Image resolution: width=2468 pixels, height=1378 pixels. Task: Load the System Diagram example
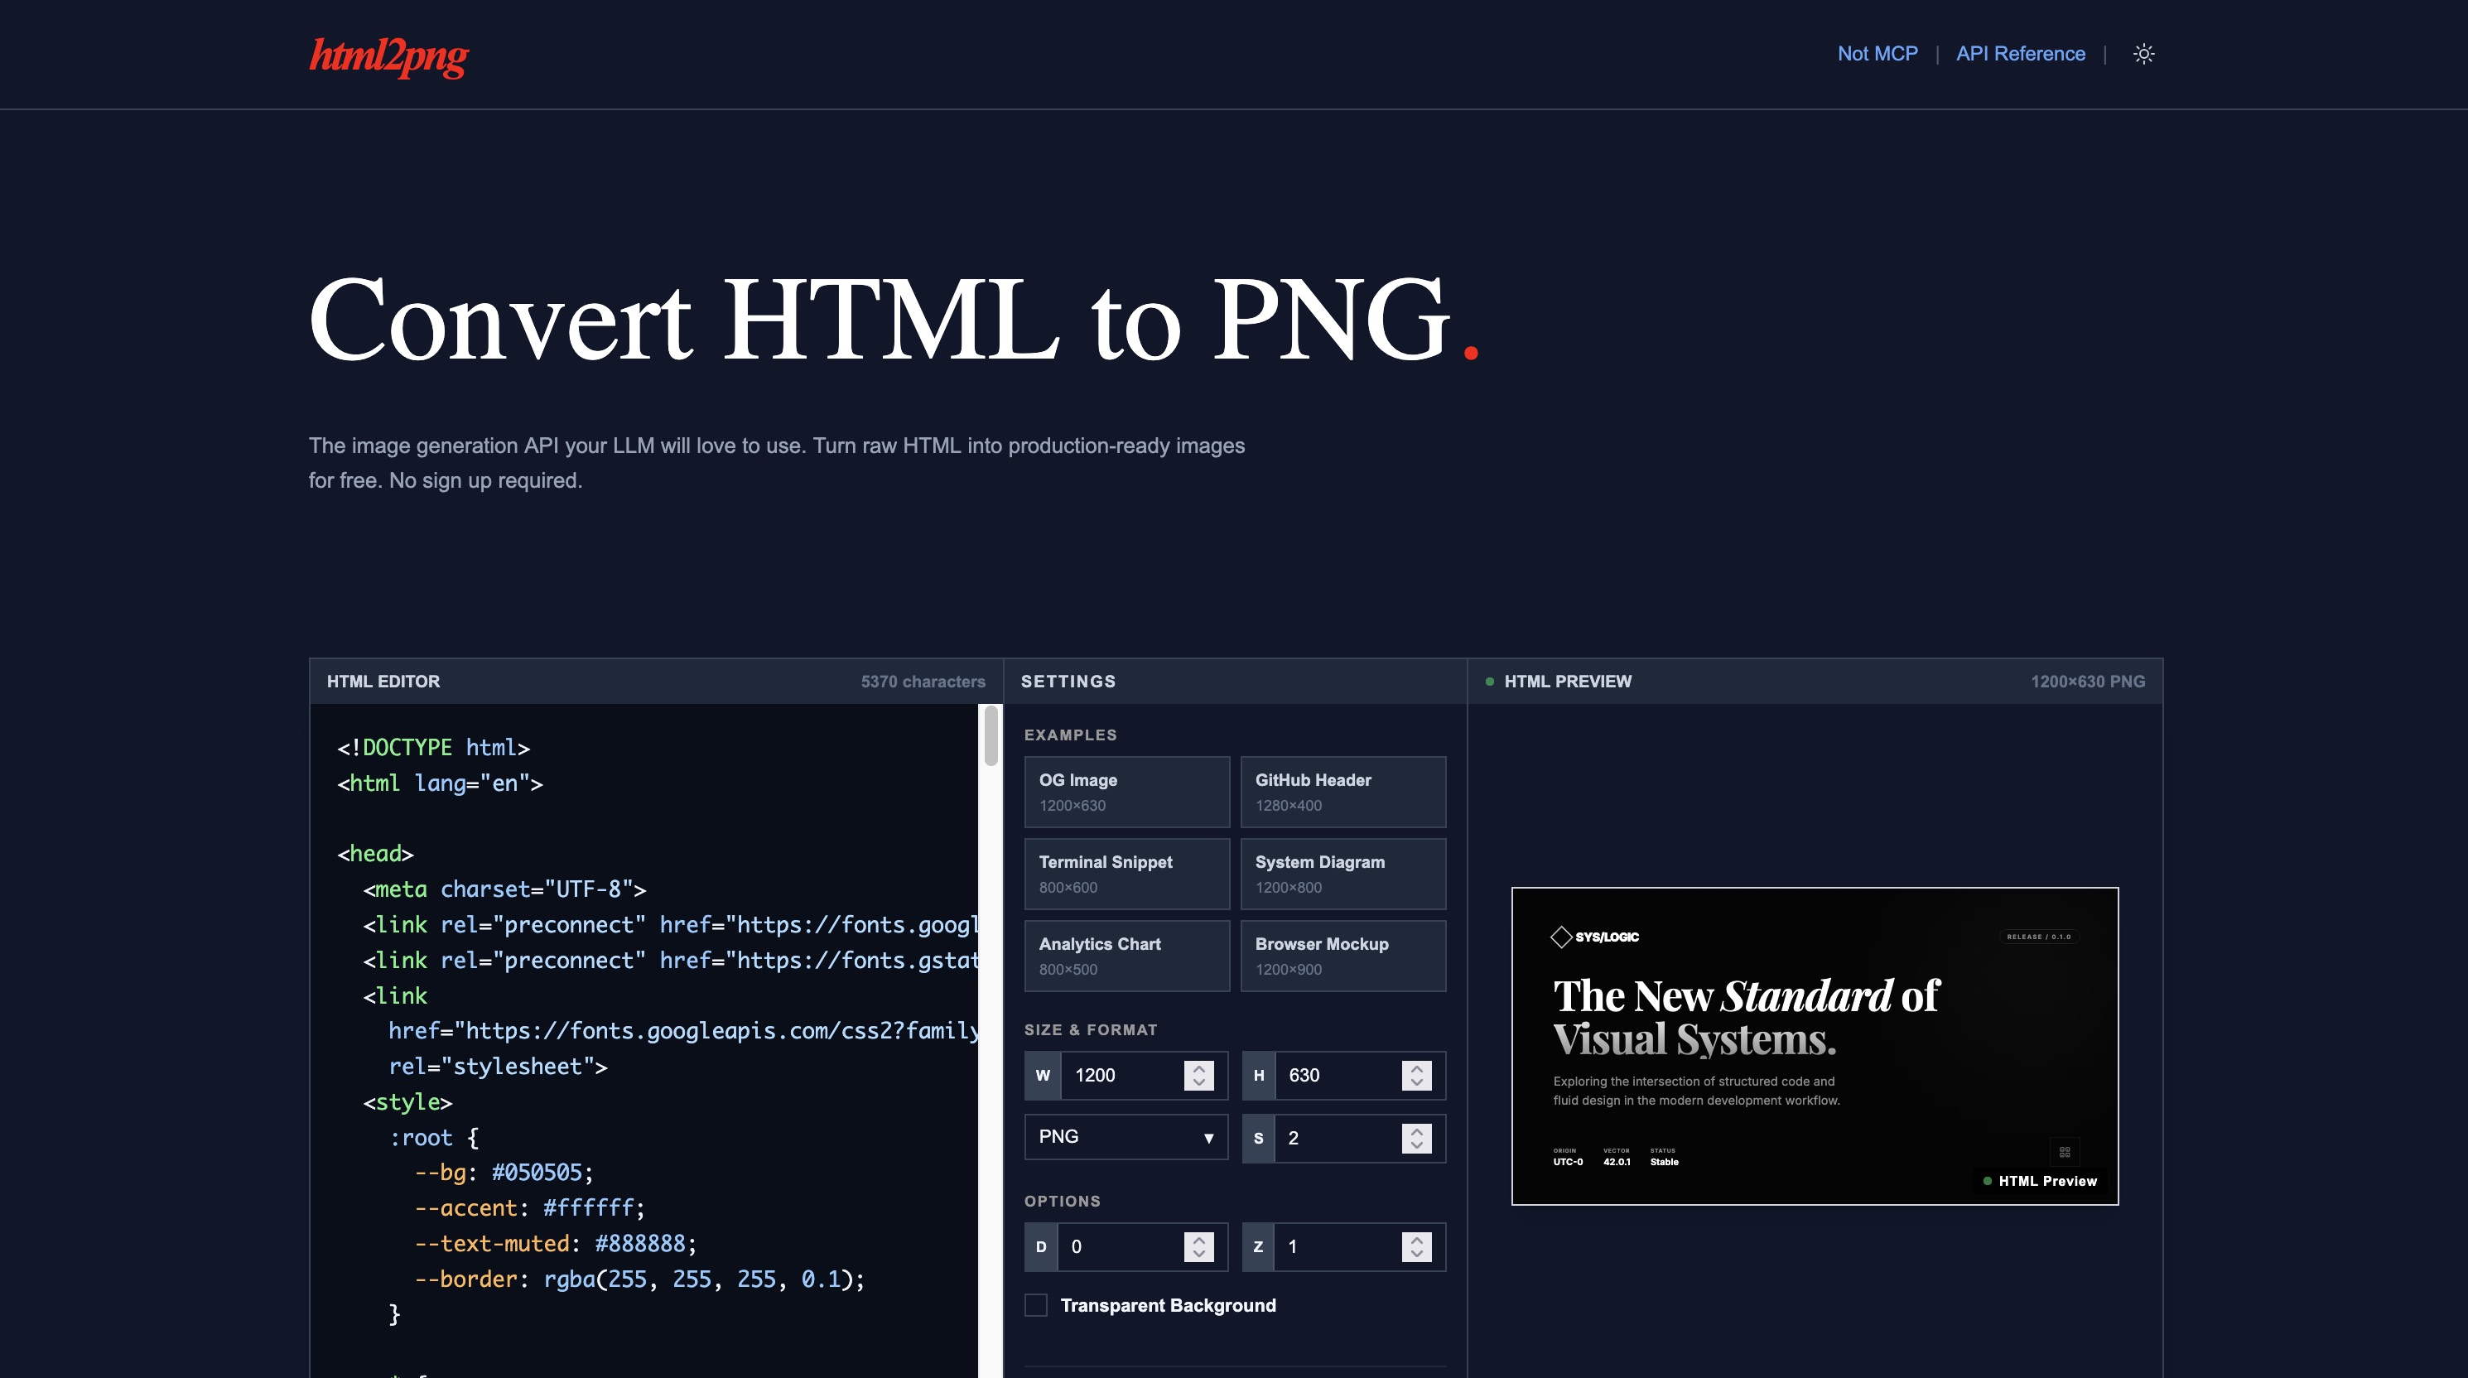click(1343, 874)
